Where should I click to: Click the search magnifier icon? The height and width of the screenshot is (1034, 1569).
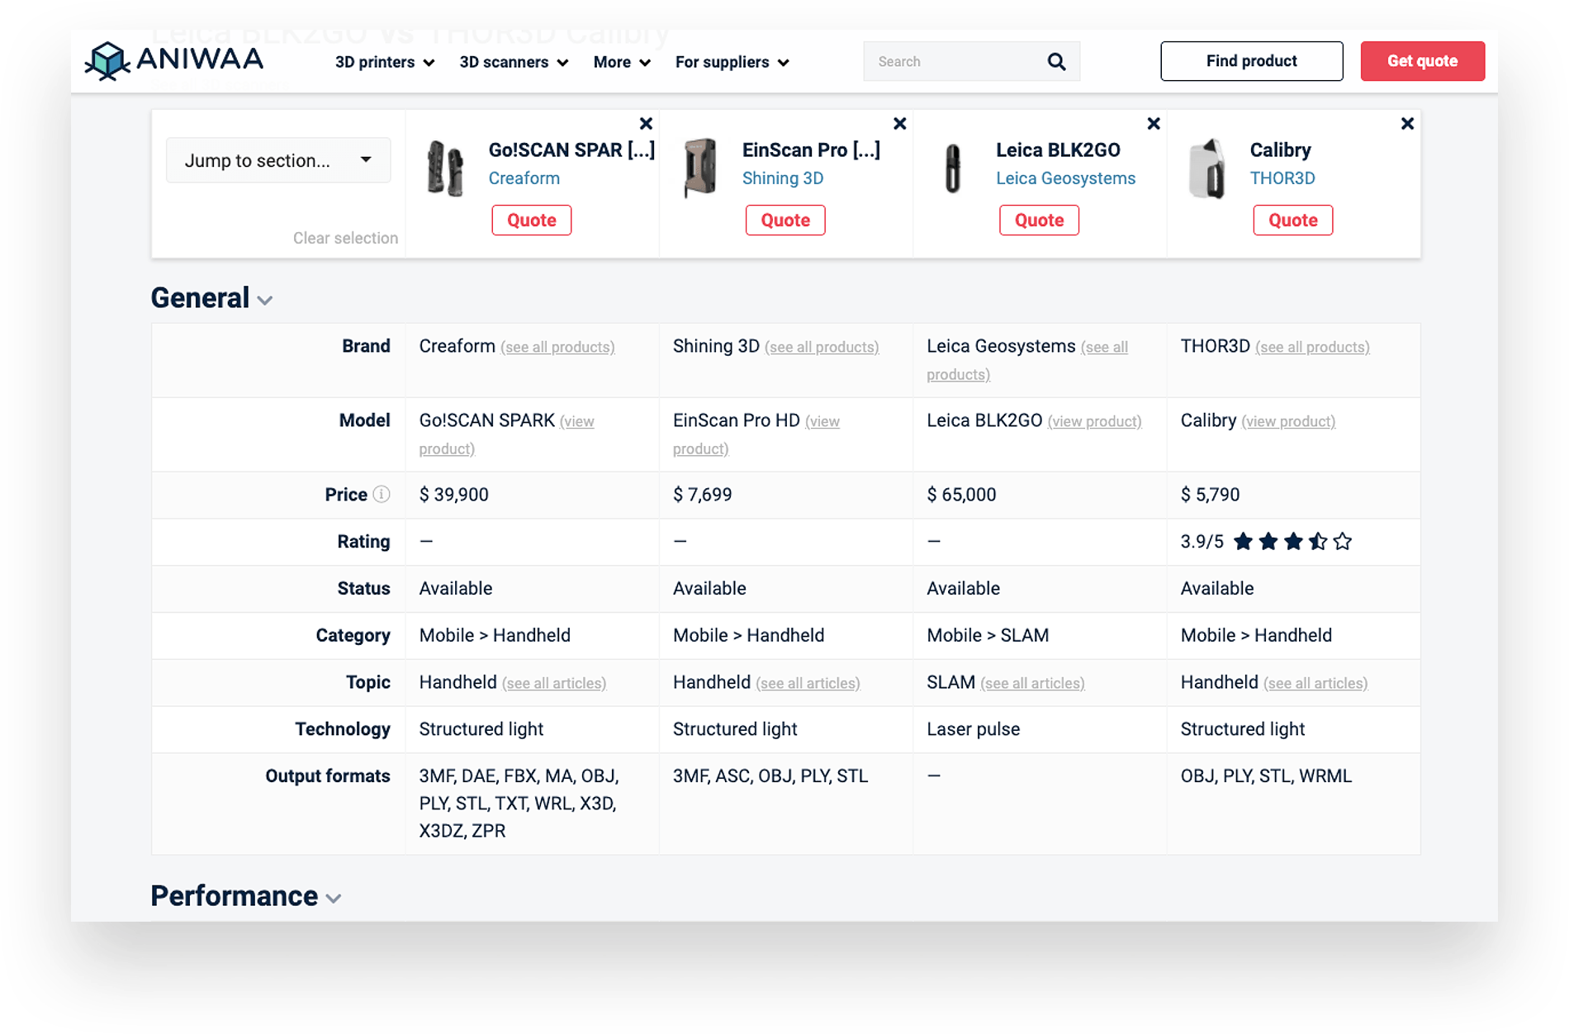click(1056, 61)
